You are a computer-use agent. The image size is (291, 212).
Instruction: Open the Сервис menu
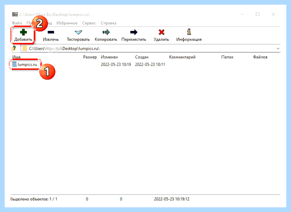tap(89, 23)
